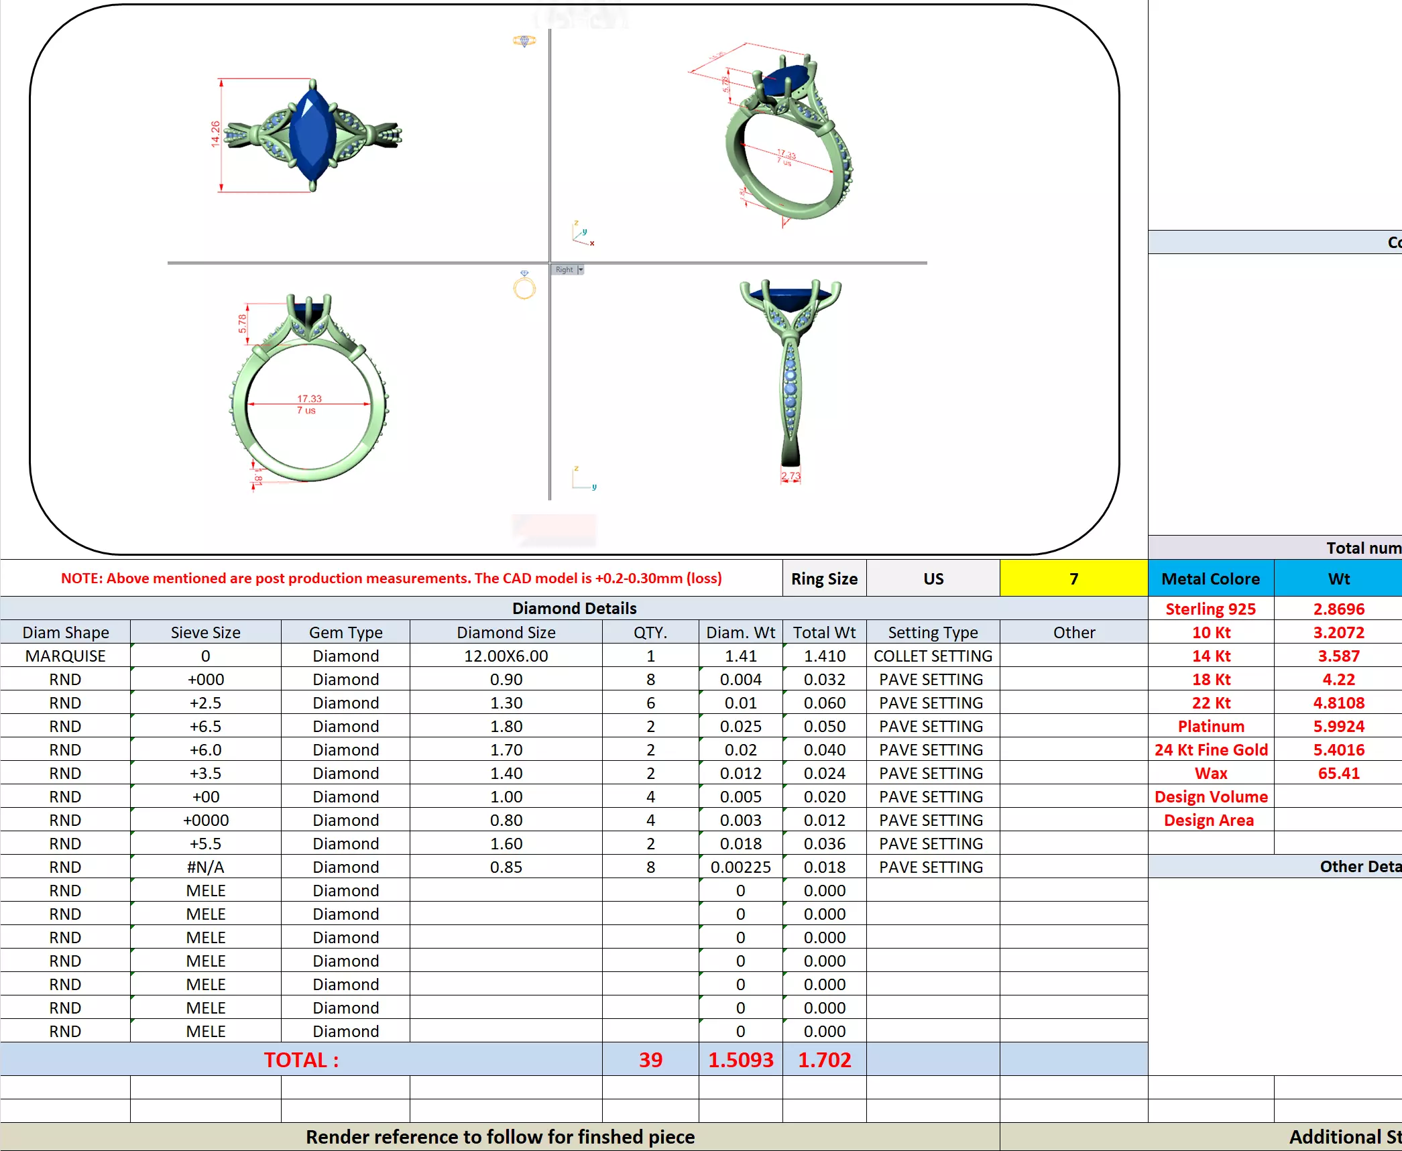The width and height of the screenshot is (1402, 1151).
Task: Click the US ring size cell
Action: (x=933, y=579)
